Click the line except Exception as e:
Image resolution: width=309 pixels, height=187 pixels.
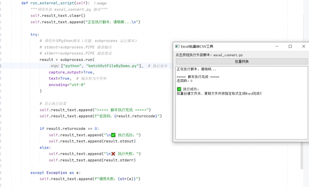pos(55,173)
